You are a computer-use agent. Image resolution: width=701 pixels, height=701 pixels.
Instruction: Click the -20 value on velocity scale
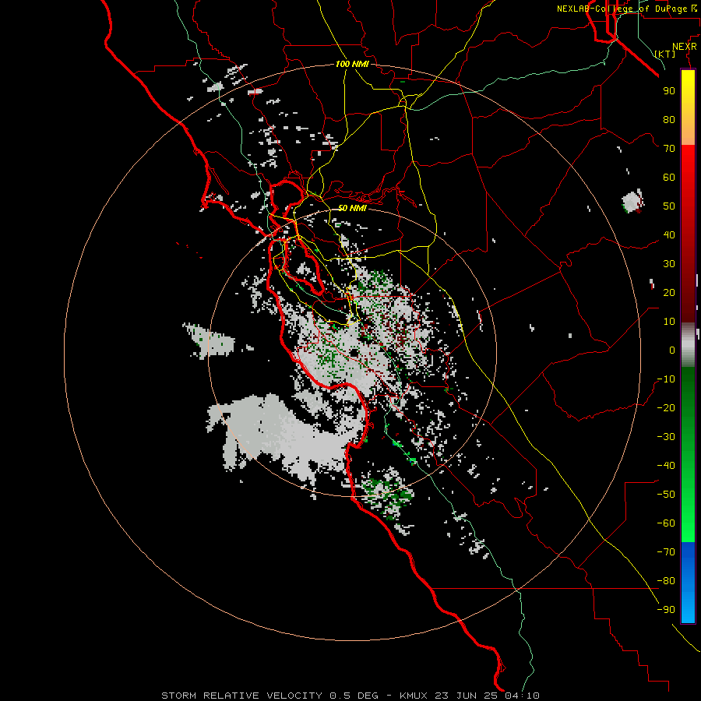click(666, 407)
